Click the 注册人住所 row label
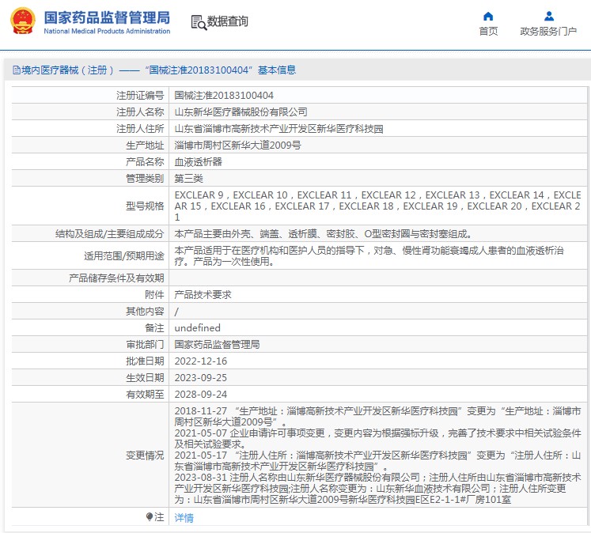Screen dimensions: 591x533 tap(140, 128)
